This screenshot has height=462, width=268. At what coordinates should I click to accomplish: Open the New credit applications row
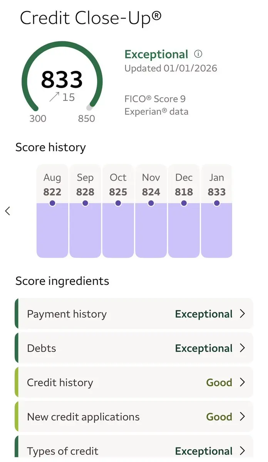pyautogui.click(x=116, y=417)
